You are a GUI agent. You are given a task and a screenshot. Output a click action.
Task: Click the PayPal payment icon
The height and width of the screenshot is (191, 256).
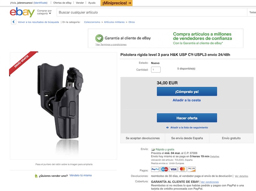[155, 169]
